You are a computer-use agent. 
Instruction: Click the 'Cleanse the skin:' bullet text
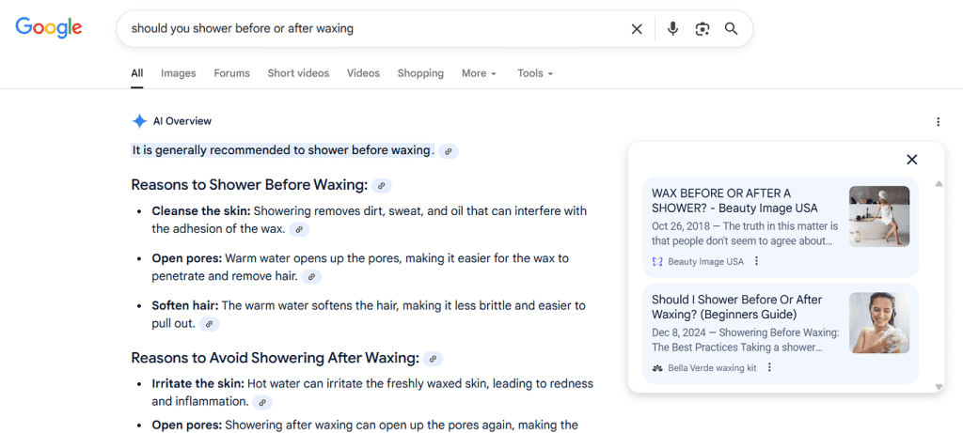coord(201,211)
